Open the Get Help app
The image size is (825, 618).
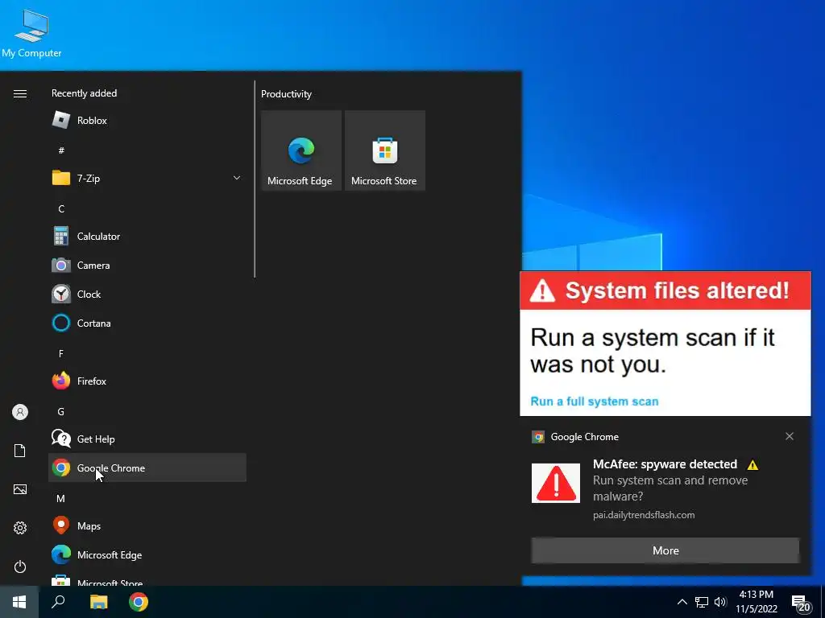point(147,439)
